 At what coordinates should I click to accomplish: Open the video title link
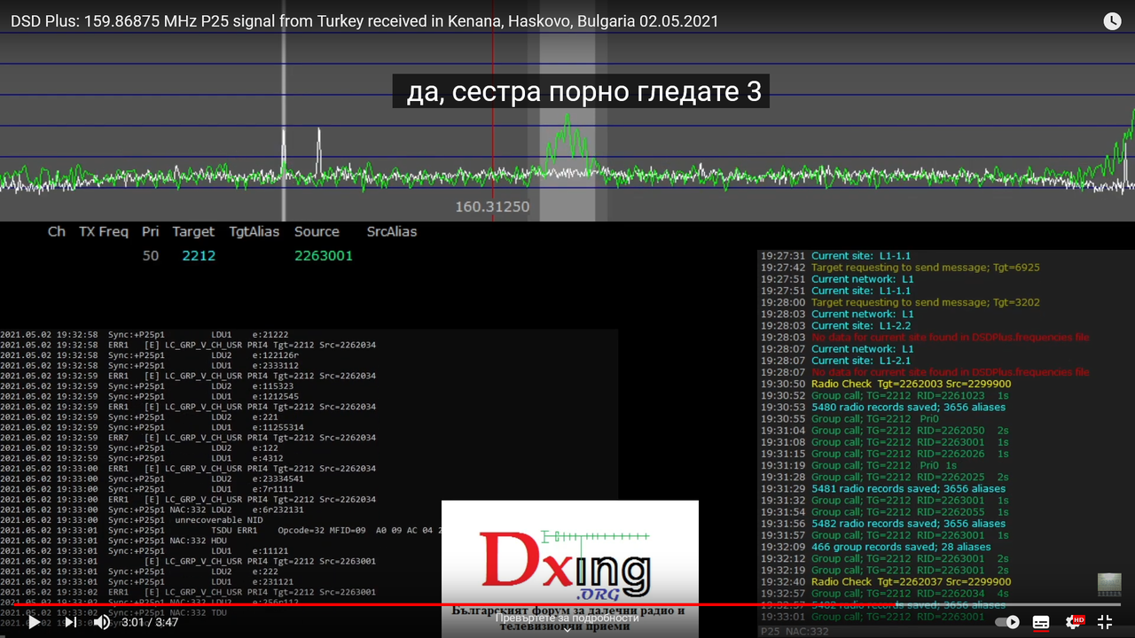(x=364, y=20)
